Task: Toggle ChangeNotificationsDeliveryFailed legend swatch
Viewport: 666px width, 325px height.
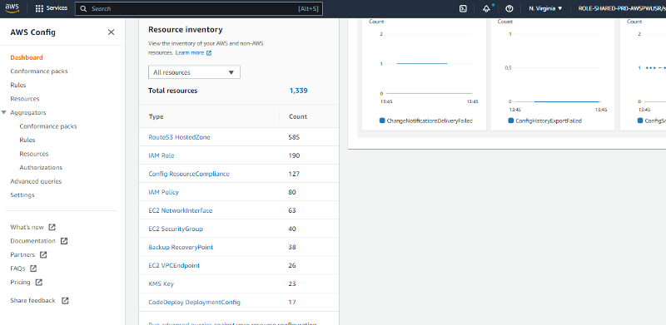Action: pyautogui.click(x=382, y=121)
